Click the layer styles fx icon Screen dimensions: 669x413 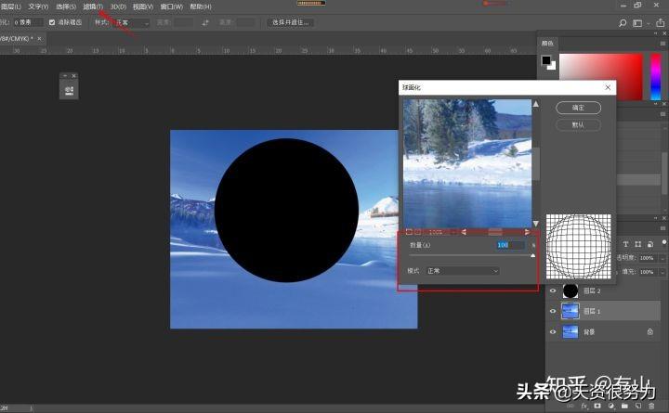coord(584,406)
